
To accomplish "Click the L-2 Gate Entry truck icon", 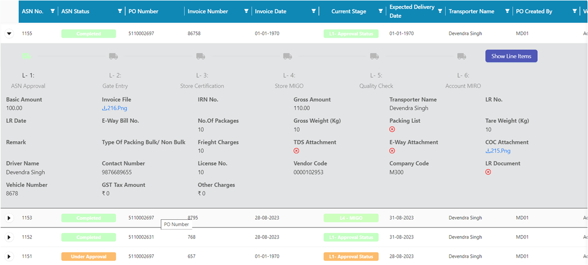I will 113,56.
